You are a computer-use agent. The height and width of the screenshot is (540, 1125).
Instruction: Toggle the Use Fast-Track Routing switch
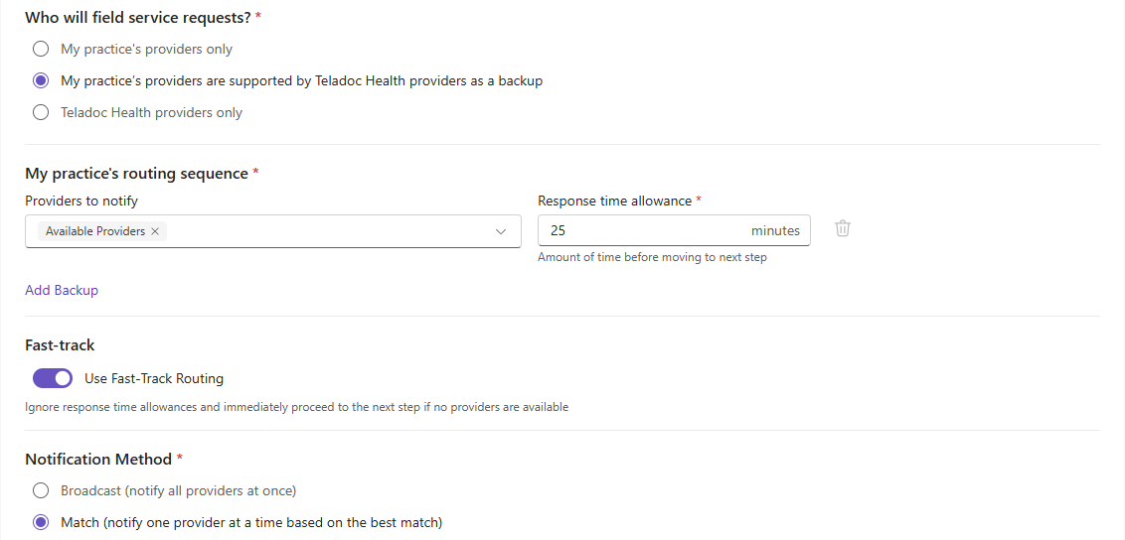point(53,378)
